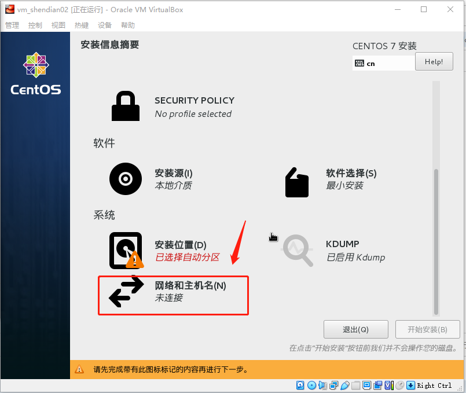The height and width of the screenshot is (393, 466).
Task: Open the 控制 menu
Action: (x=35, y=25)
